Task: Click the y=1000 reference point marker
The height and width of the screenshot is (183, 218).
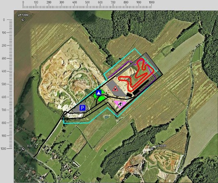Action: [23, 20]
